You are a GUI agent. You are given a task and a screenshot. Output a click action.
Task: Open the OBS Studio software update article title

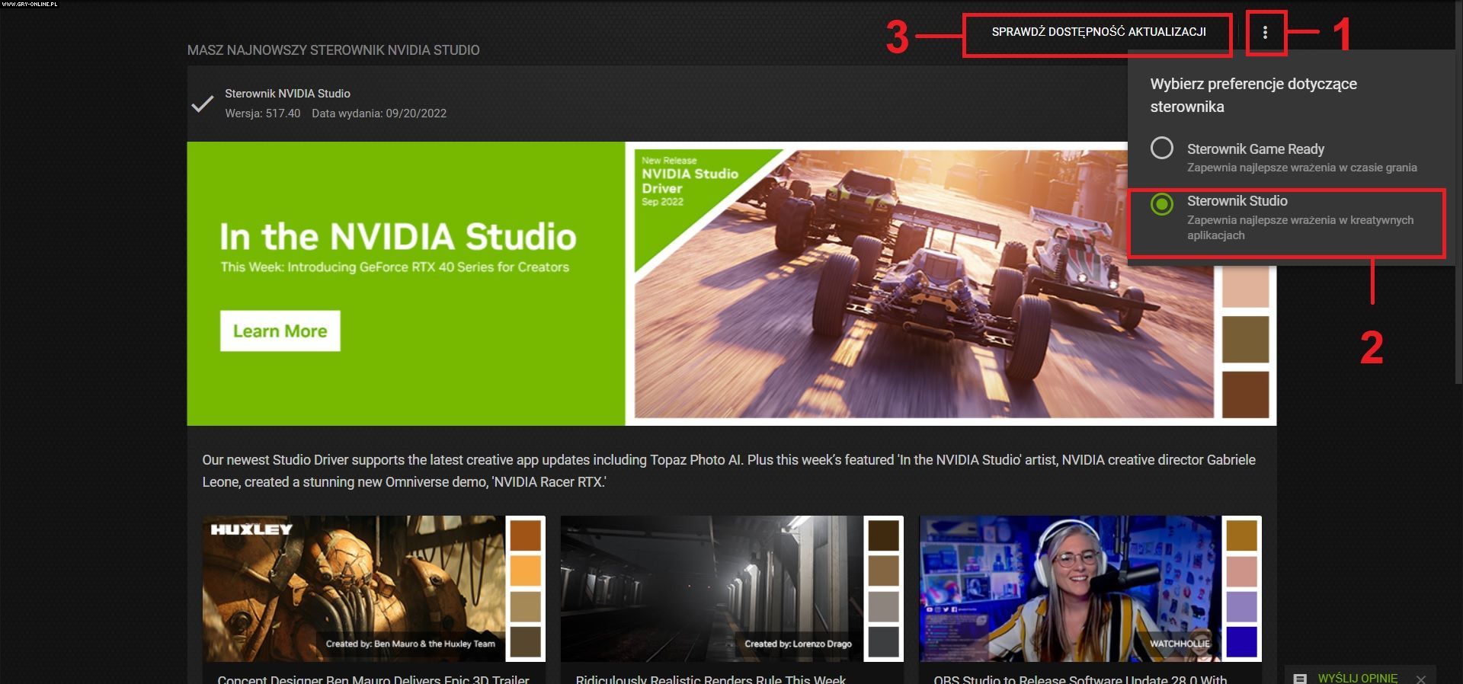pyautogui.click(x=1080, y=678)
